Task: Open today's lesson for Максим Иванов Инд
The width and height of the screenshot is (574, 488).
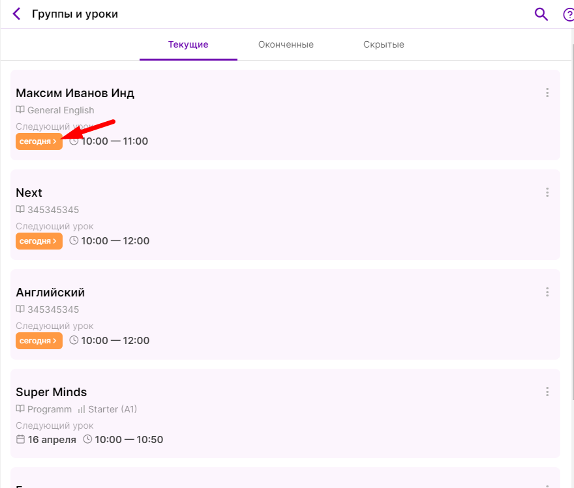Action: tap(38, 141)
